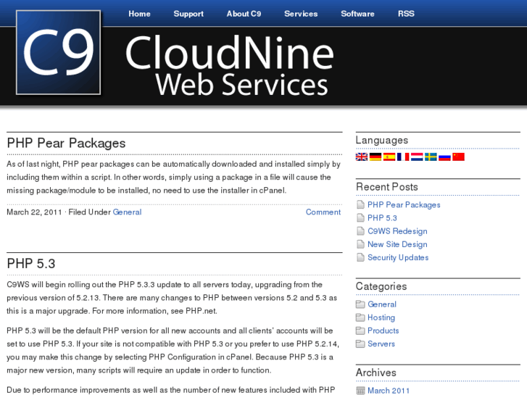The image size is (527, 395).
Task: Switch language using the UK flag
Action: (361, 157)
